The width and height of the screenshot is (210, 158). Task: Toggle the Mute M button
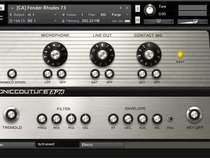coord(138,20)
